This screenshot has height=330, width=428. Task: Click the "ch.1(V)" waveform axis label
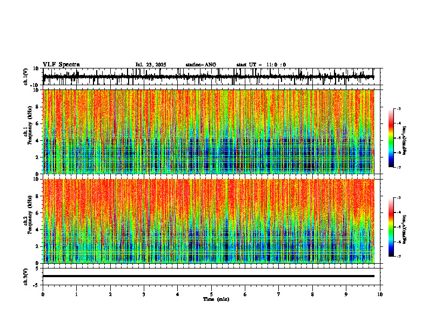[x=26, y=77]
